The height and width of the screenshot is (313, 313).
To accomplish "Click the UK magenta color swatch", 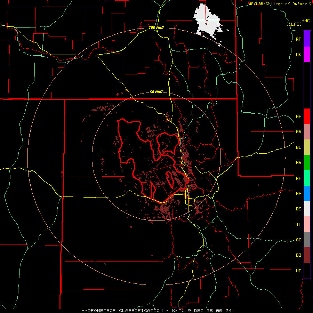I will coord(307,54).
